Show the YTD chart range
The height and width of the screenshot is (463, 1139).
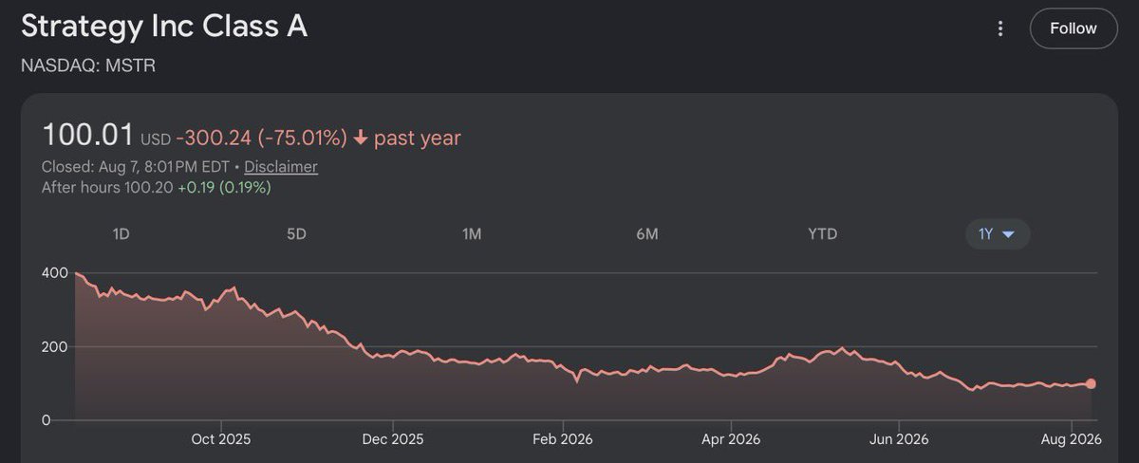click(822, 234)
